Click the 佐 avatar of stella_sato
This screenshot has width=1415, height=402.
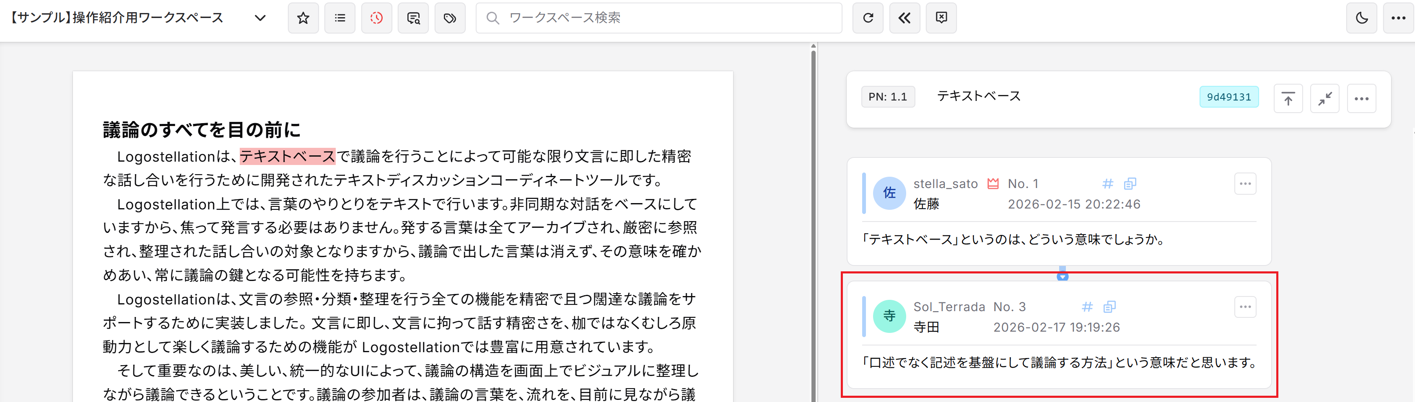click(889, 193)
